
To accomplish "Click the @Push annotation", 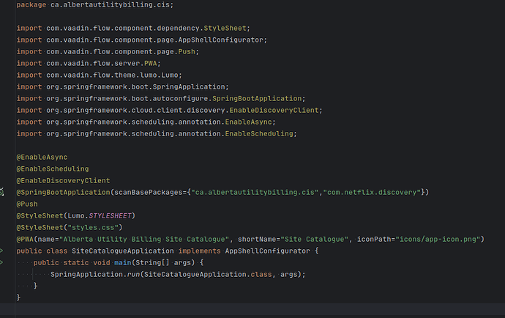I will click(27, 204).
